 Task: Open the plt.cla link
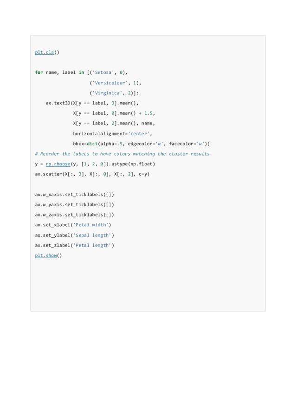click(x=44, y=52)
